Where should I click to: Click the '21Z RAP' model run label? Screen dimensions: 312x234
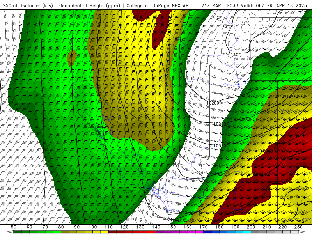point(211,5)
